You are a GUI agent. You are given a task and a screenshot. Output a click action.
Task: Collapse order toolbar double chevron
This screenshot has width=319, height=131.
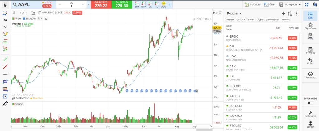point(170,4)
